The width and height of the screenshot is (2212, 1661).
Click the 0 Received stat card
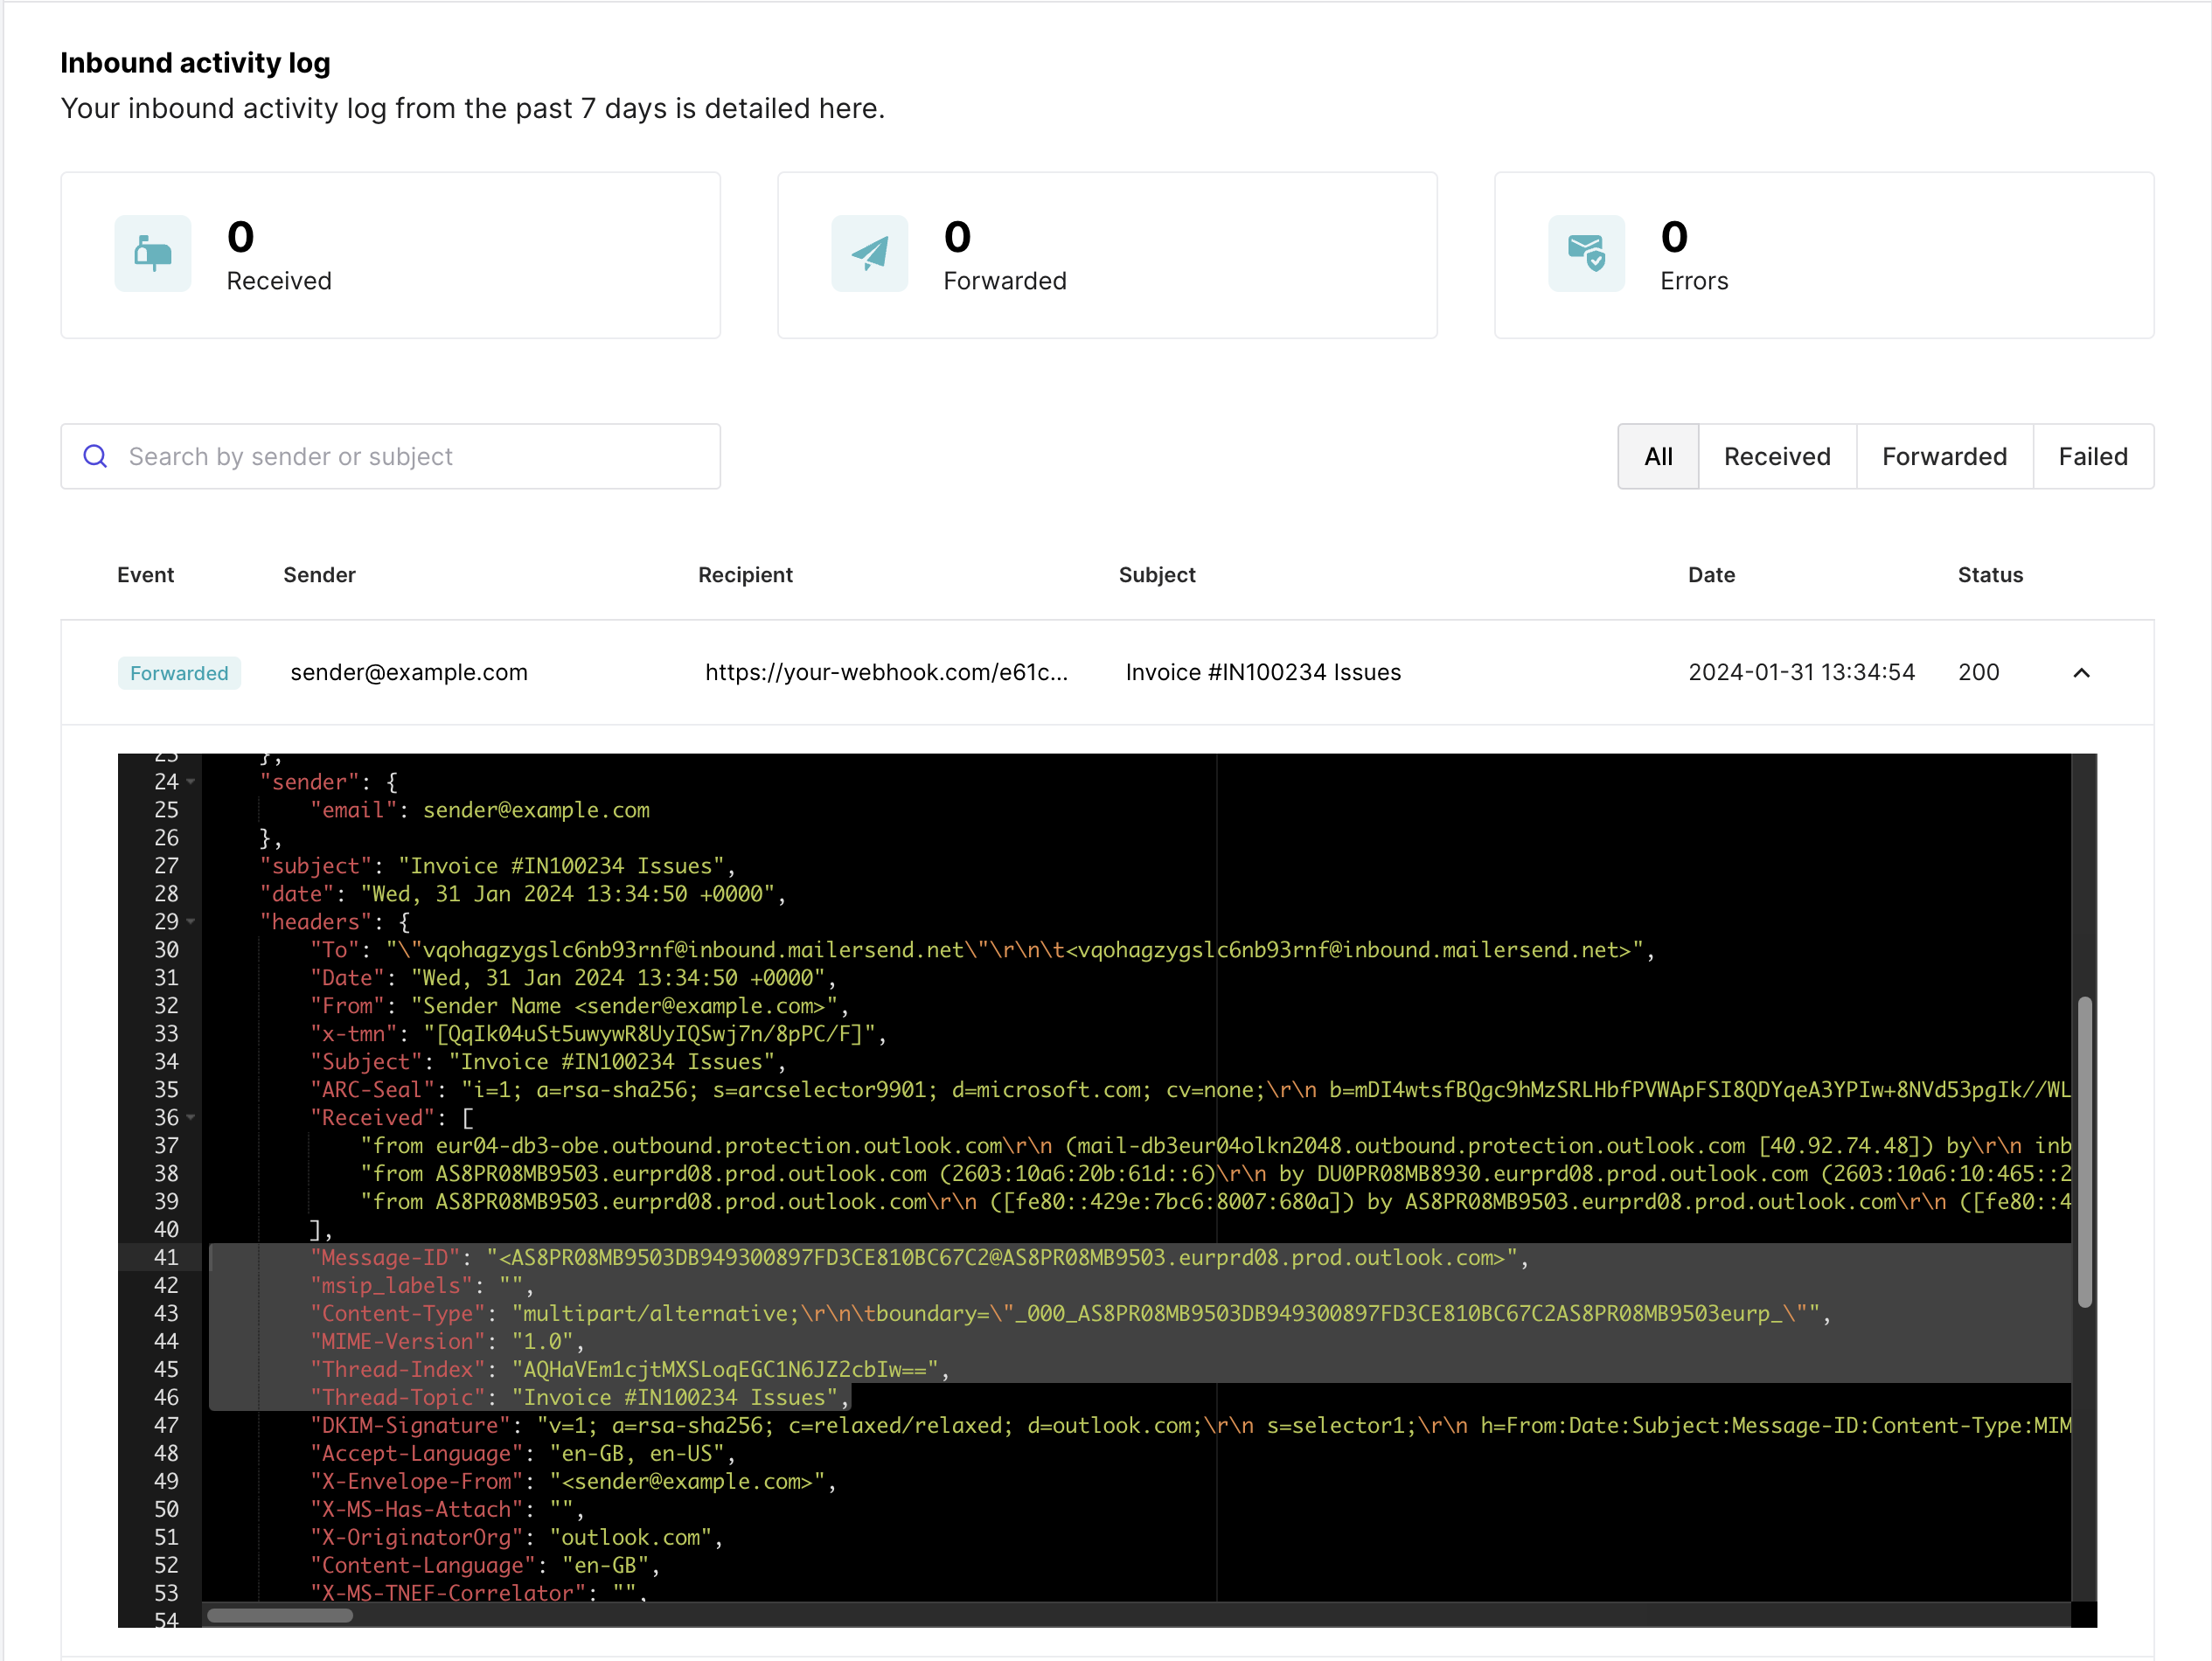point(391,255)
